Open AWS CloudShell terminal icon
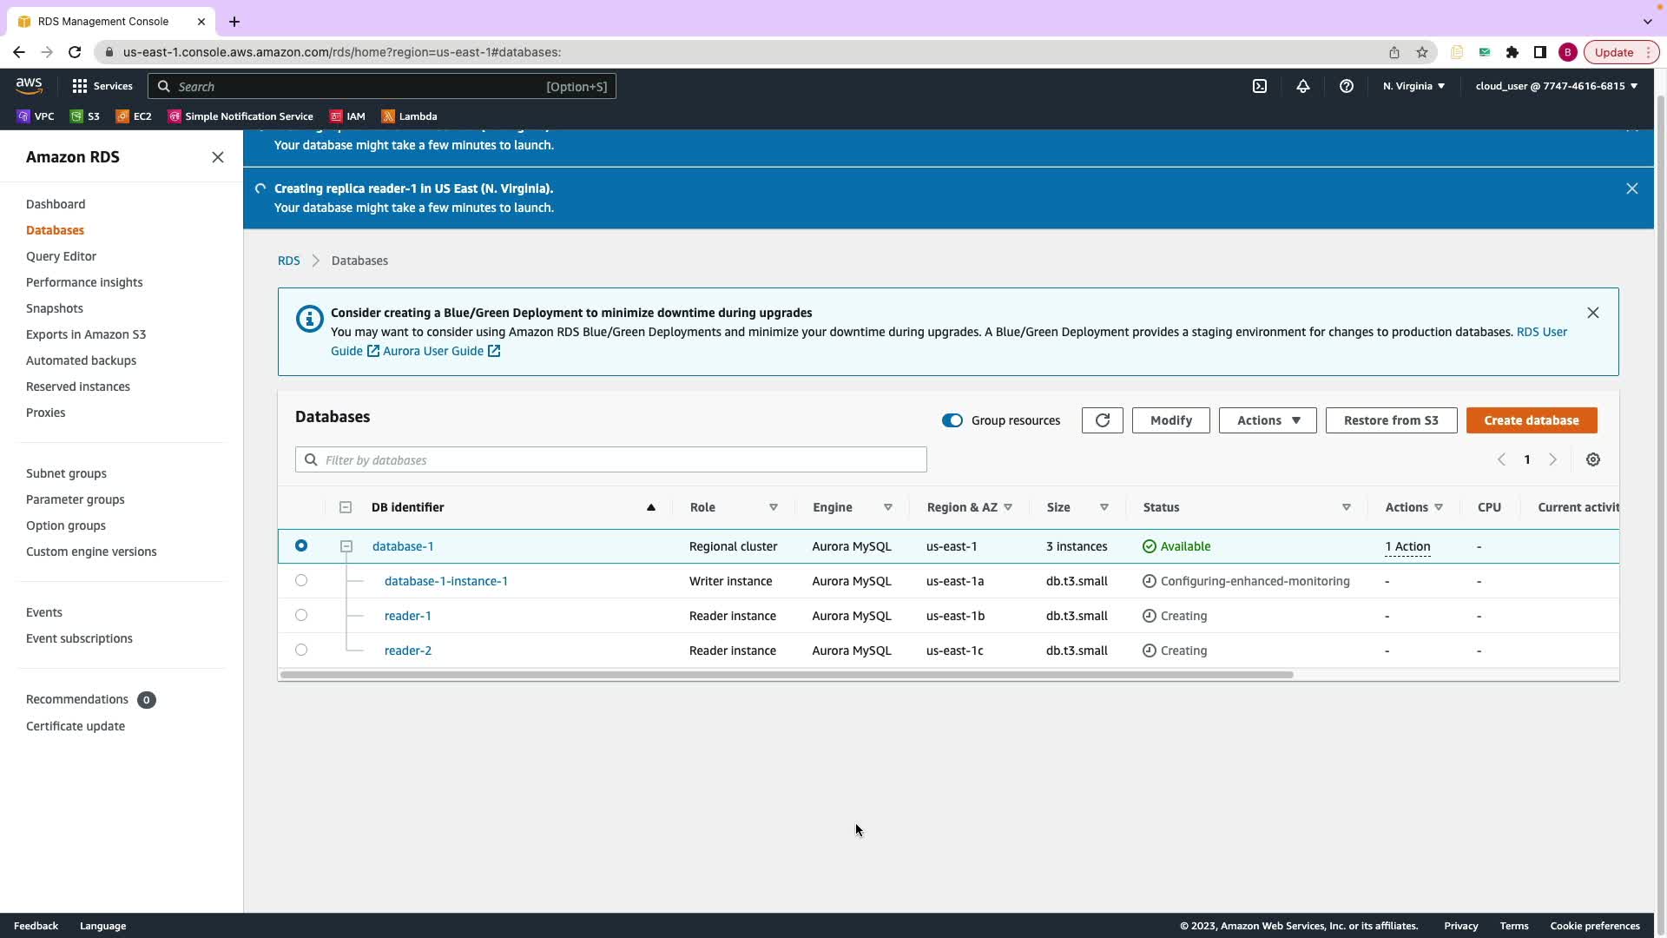 point(1260,86)
